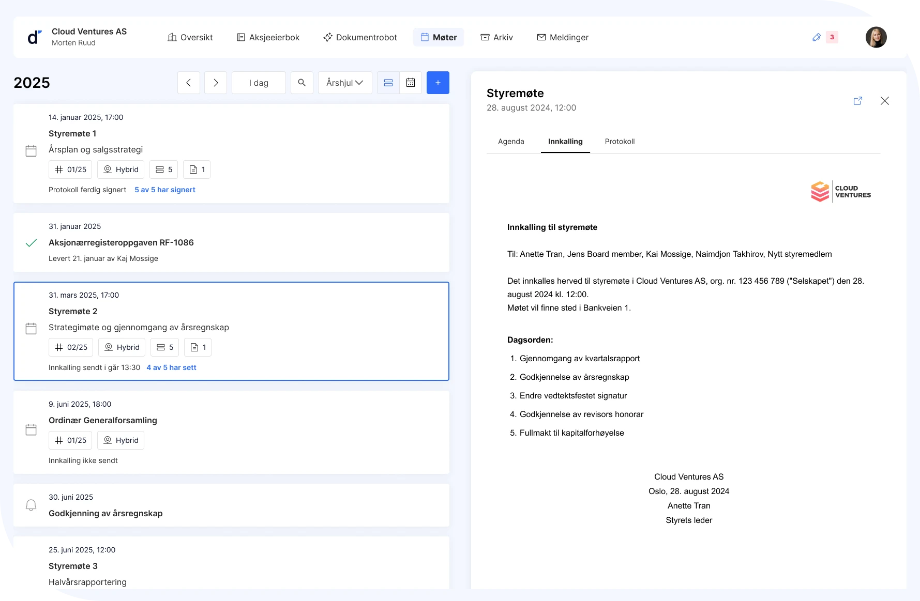Viewport: 920px width, 601px height.
Task: Select the Agenda tab
Action: click(x=511, y=142)
